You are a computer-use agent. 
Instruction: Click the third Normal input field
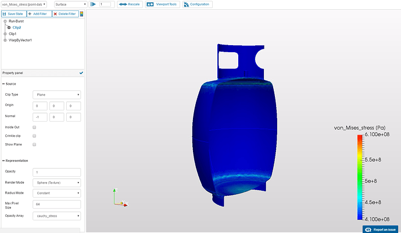pos(74,117)
